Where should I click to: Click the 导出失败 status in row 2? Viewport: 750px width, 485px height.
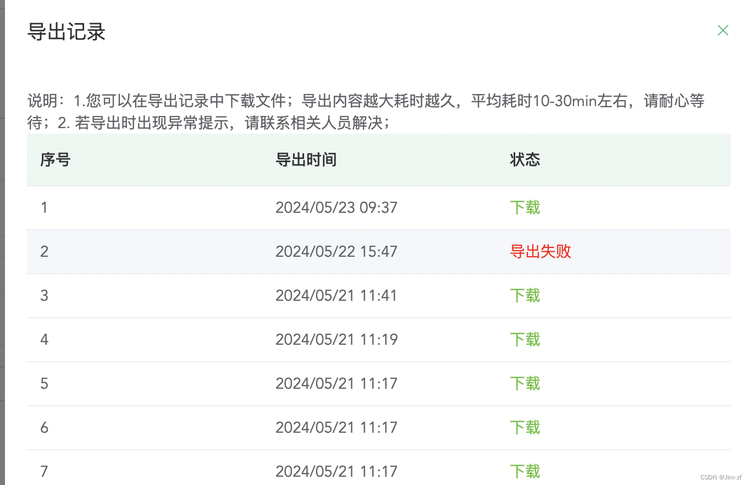click(540, 251)
